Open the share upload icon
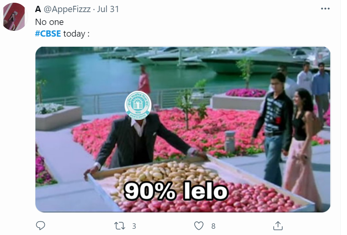 coord(278,226)
